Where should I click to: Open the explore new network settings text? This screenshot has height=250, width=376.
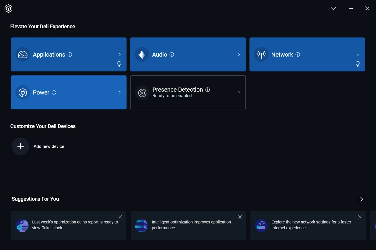point(311,225)
